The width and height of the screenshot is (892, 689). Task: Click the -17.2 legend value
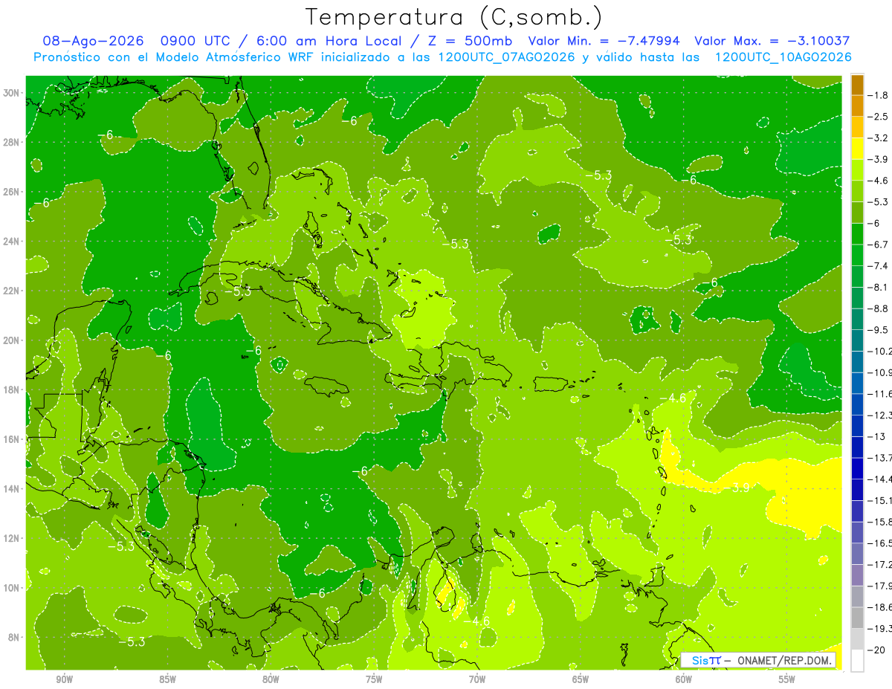(880, 565)
